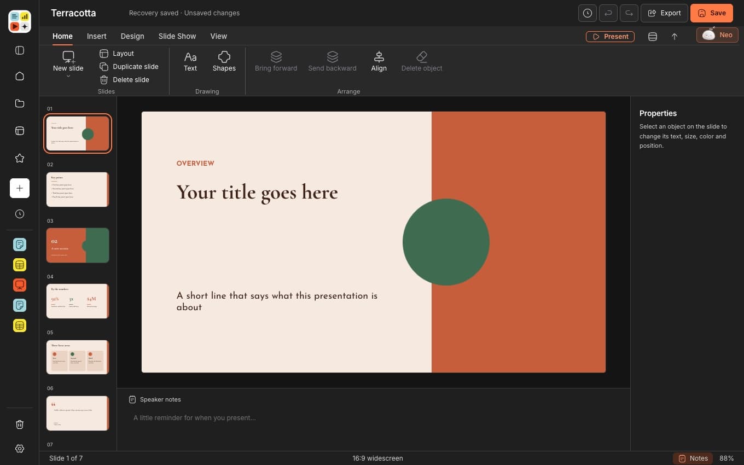Switch to the Design tab
This screenshot has height=465, width=744.
point(132,36)
